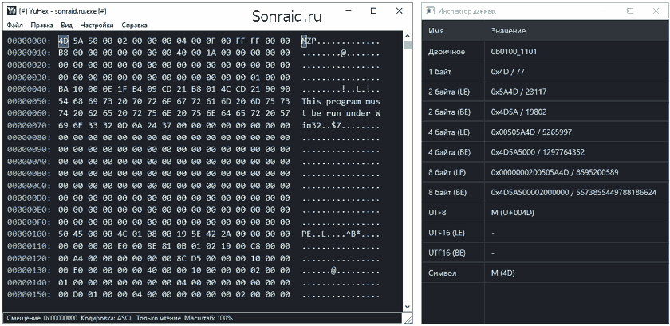Click value 0b0100_1101
Image resolution: width=670 pixels, height=326 pixels.
tap(514, 52)
